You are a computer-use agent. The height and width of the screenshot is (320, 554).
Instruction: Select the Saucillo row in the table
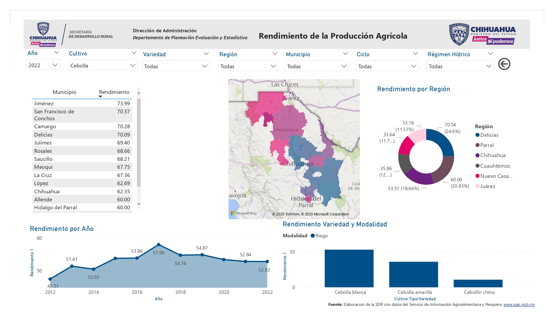point(82,159)
